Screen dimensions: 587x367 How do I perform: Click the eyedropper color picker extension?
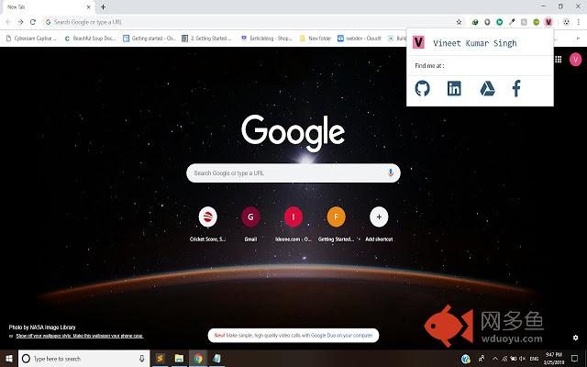[512, 22]
